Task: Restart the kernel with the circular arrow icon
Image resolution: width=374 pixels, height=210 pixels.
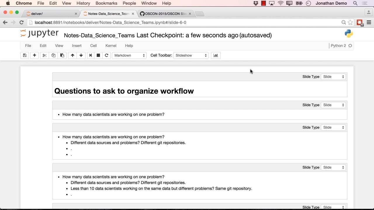Action: [107, 55]
